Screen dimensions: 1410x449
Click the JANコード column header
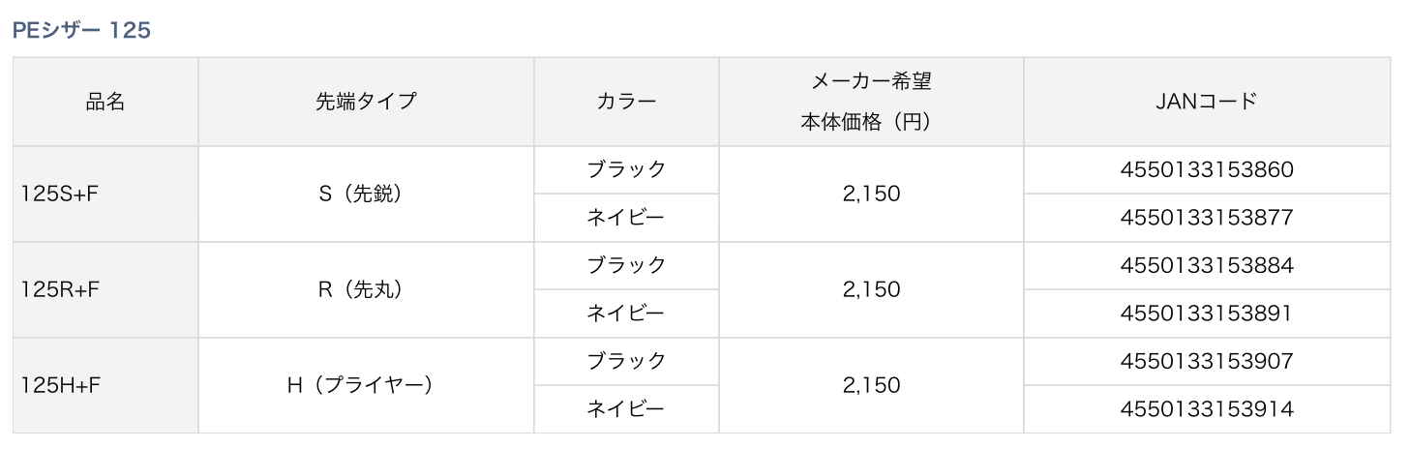pyautogui.click(x=1206, y=102)
